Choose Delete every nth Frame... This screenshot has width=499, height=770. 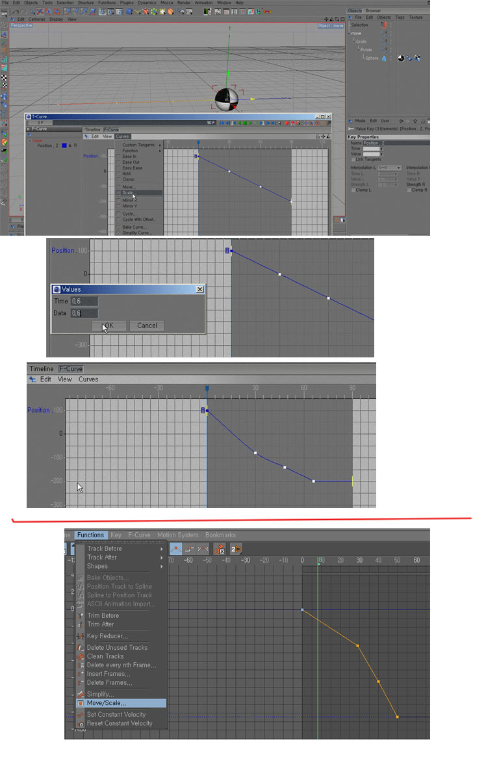[122, 665]
